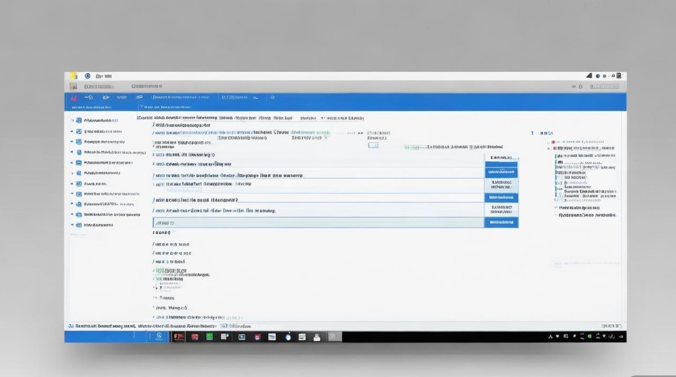Click the first blue button in table column
The image size is (676, 377).
[x=501, y=172]
